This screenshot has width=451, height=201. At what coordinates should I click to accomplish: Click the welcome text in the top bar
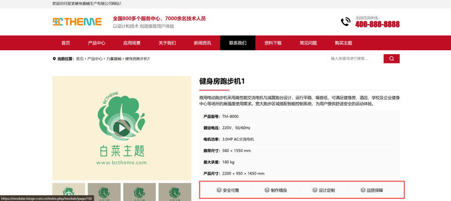87,4
